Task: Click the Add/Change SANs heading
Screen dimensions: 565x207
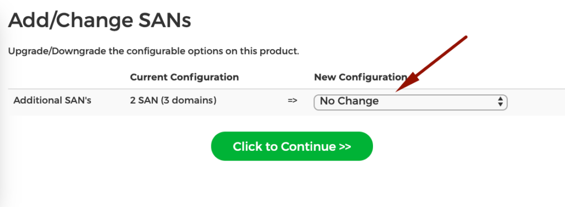Action: click(99, 20)
